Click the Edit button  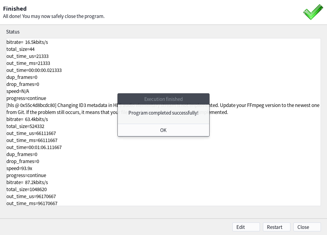(x=246, y=227)
